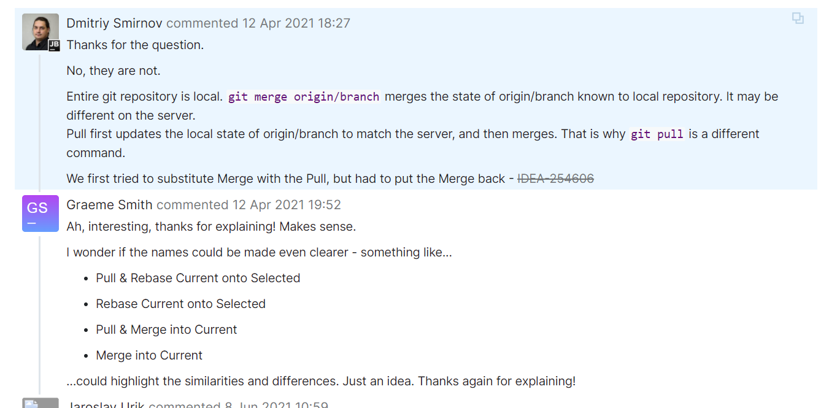Open the struck-through IDEA-254606 issue link
The height and width of the screenshot is (408, 821).
click(556, 179)
